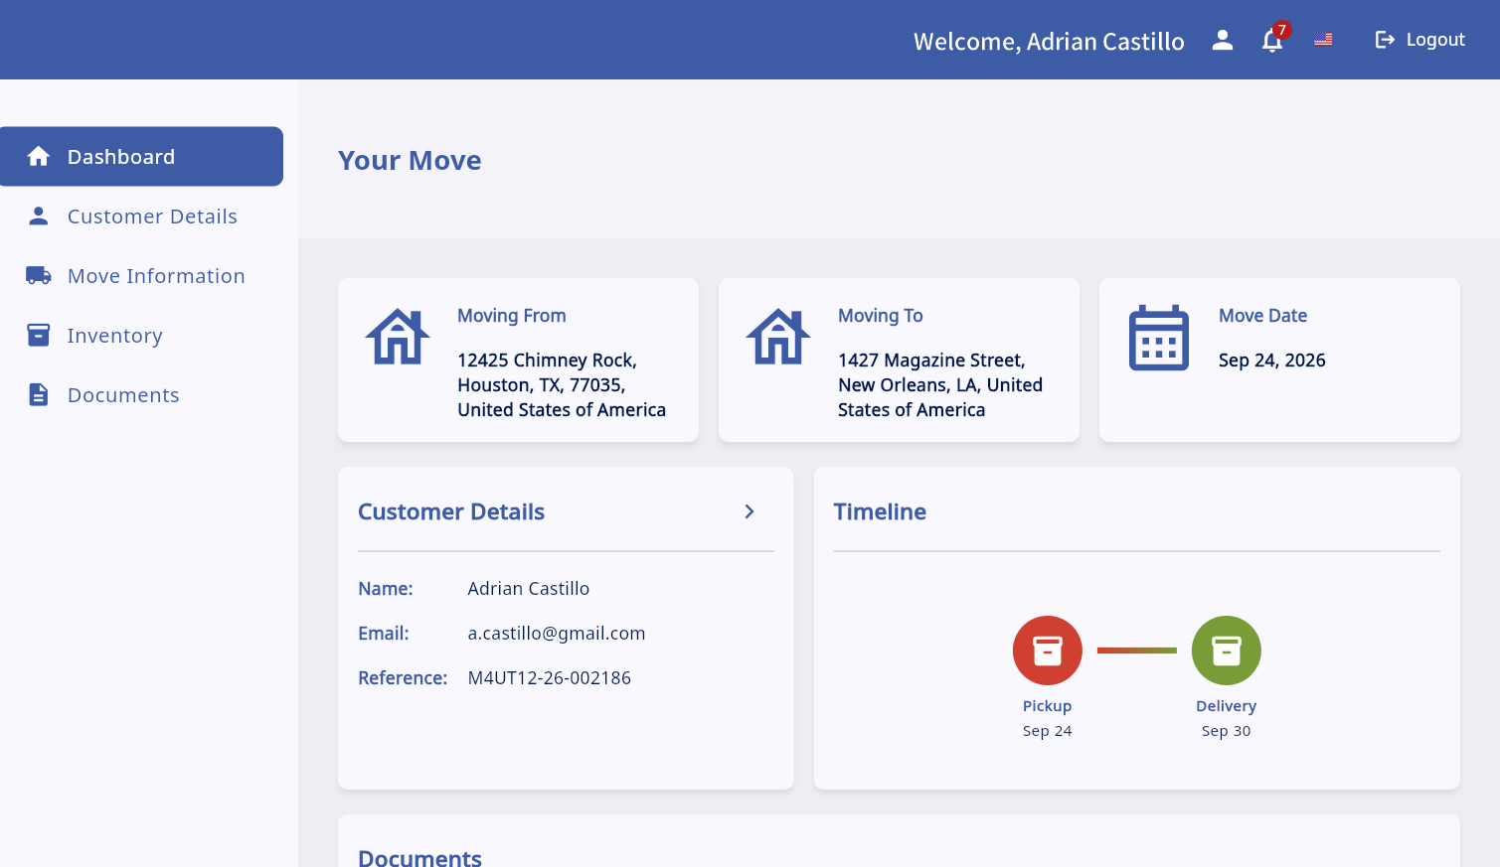Click the Moving From house icon

click(x=398, y=337)
